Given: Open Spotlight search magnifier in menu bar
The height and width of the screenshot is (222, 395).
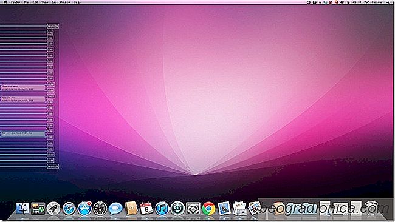Looking at the screenshot, I should click(388, 2).
